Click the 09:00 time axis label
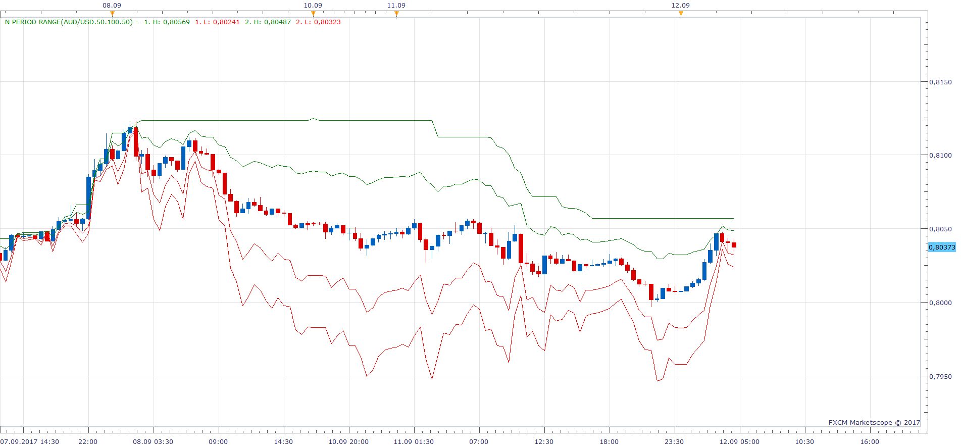Image resolution: width=961 pixels, height=448 pixels. 218,441
